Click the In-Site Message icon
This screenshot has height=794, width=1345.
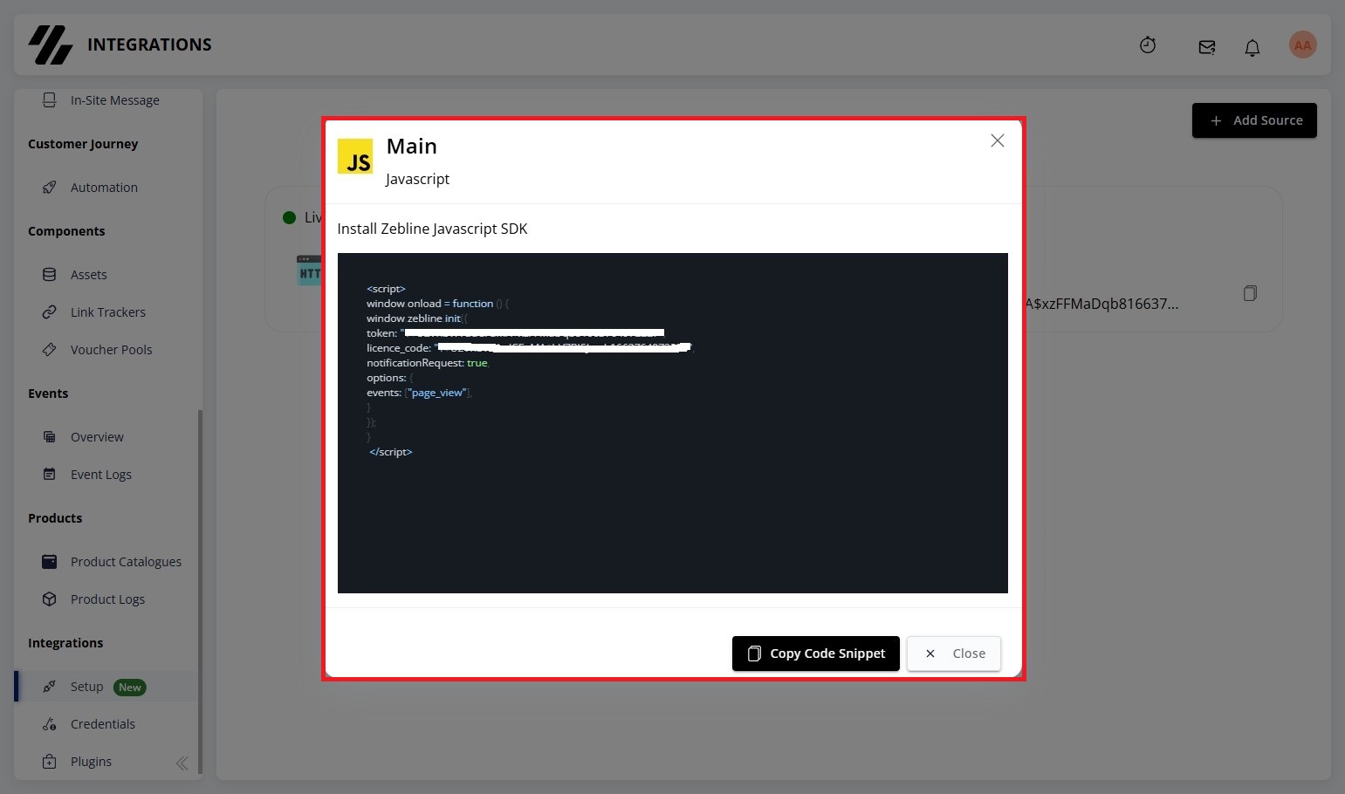pyautogui.click(x=50, y=100)
